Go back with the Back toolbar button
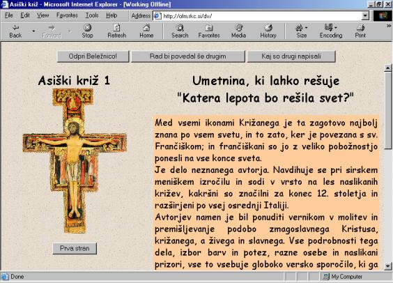The image size is (393, 283). tap(15, 31)
